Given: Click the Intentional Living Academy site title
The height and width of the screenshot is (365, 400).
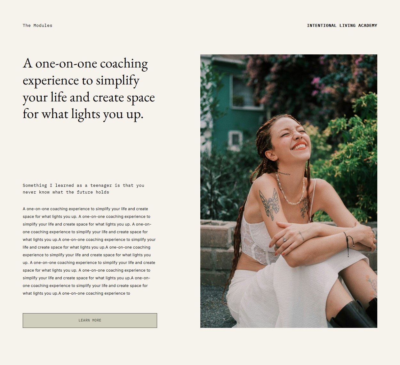Looking at the screenshot, I should tap(342, 26).
